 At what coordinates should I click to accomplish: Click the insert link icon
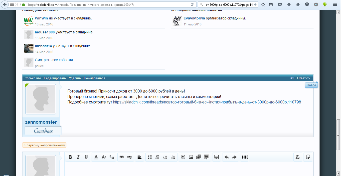tap(122, 157)
